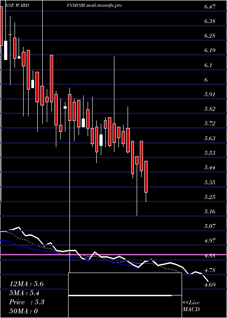Click the 5MA : 5.4 readout

coord(25,293)
